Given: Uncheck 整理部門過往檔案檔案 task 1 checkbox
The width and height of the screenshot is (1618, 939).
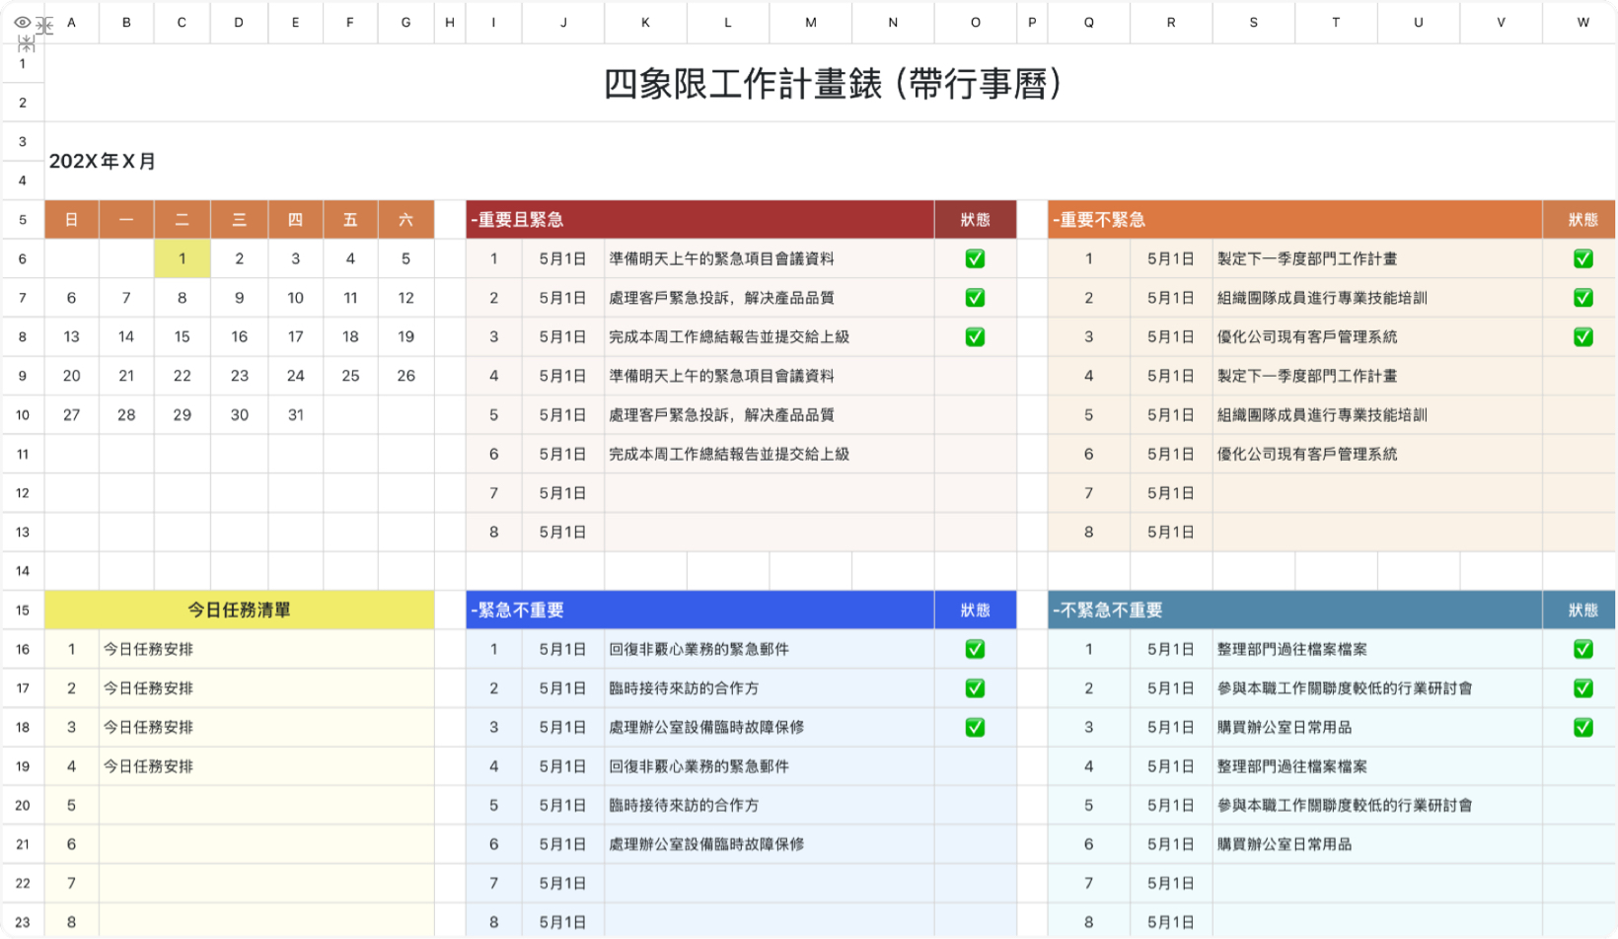Looking at the screenshot, I should point(1582,649).
